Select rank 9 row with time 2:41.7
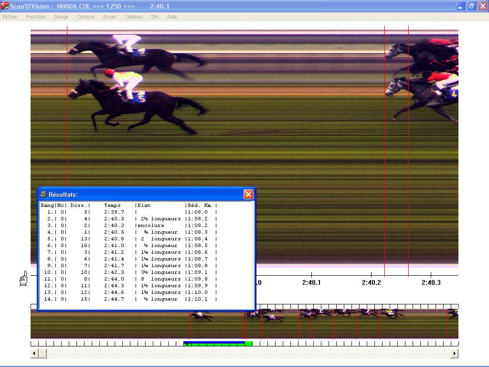Screen dimensions: 489x367 click(128, 266)
